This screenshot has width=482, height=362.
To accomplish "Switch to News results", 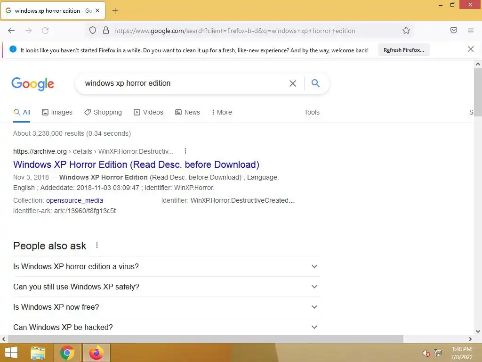I will tap(187, 112).
